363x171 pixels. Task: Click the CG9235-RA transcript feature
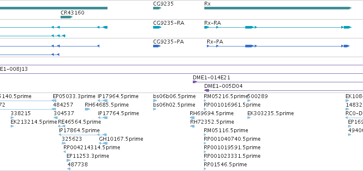(157, 27)
